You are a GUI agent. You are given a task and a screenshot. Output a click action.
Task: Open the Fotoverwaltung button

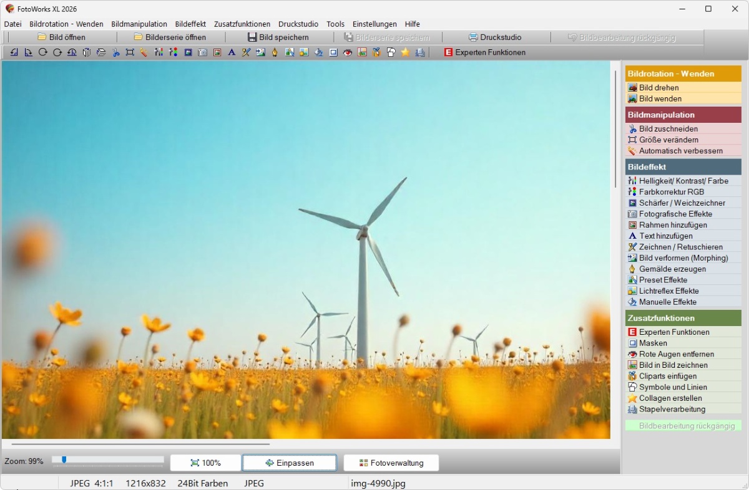pos(391,463)
